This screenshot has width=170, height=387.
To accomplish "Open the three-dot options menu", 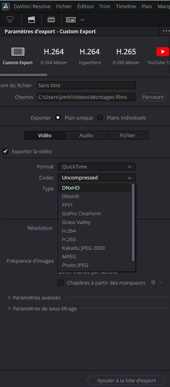I will click(x=166, y=31).
